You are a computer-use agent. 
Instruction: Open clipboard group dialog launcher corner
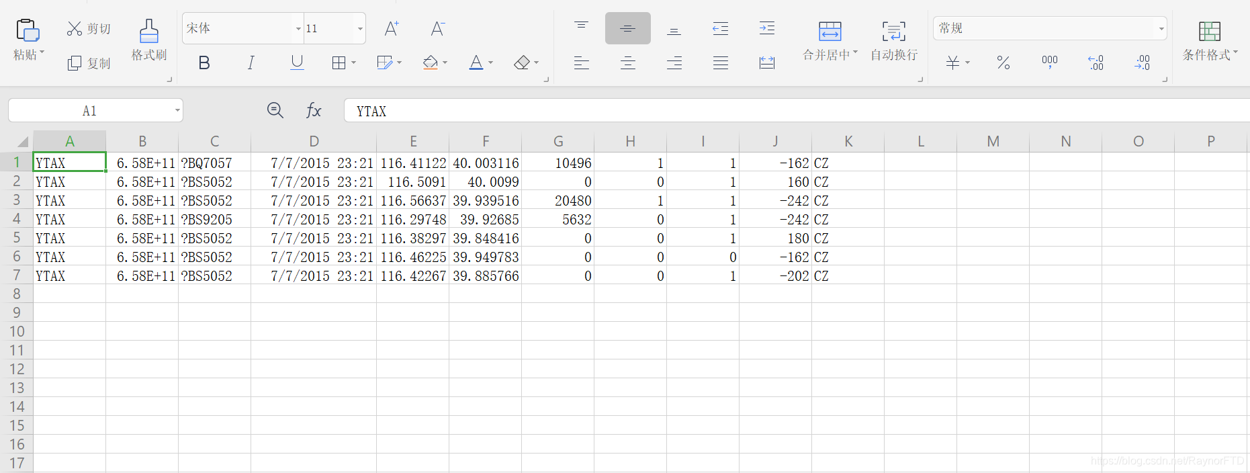tap(169, 79)
